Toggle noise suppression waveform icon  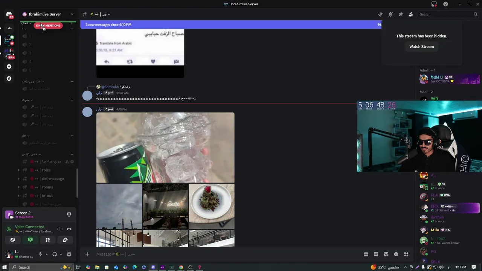[x=60, y=229]
